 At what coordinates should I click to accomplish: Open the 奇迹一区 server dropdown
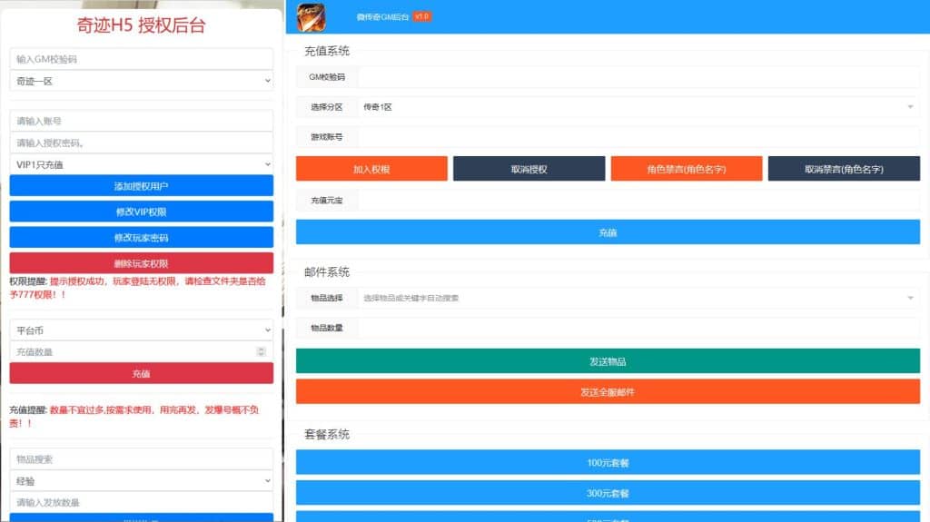point(141,81)
